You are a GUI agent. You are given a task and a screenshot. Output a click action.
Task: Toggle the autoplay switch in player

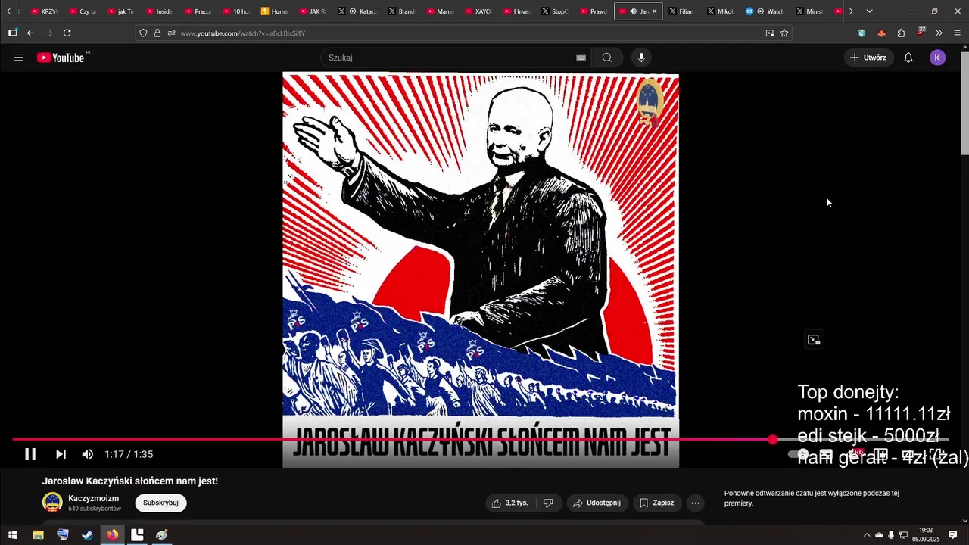tap(799, 454)
